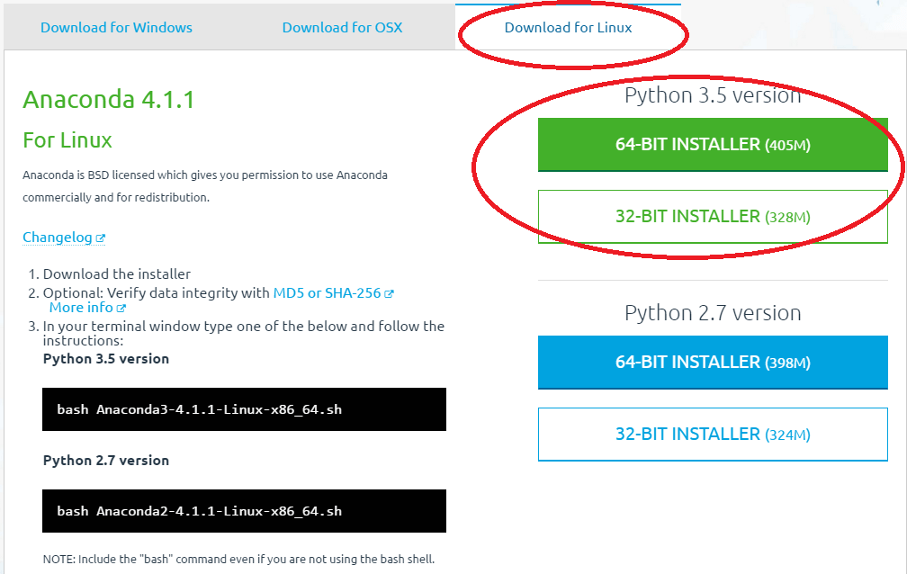The width and height of the screenshot is (907, 574).
Task: Click the external-link icon beside Changelog
Action: [101, 237]
